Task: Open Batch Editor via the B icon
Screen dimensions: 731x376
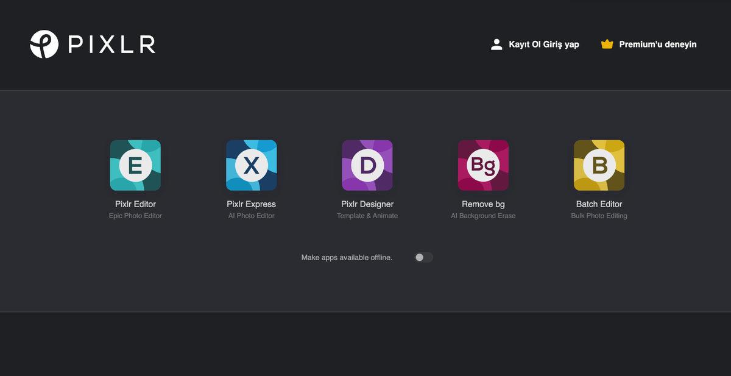Action: tap(599, 165)
